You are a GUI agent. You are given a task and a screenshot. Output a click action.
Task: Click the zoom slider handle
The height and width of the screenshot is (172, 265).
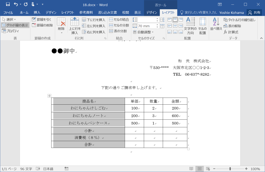point(230,169)
